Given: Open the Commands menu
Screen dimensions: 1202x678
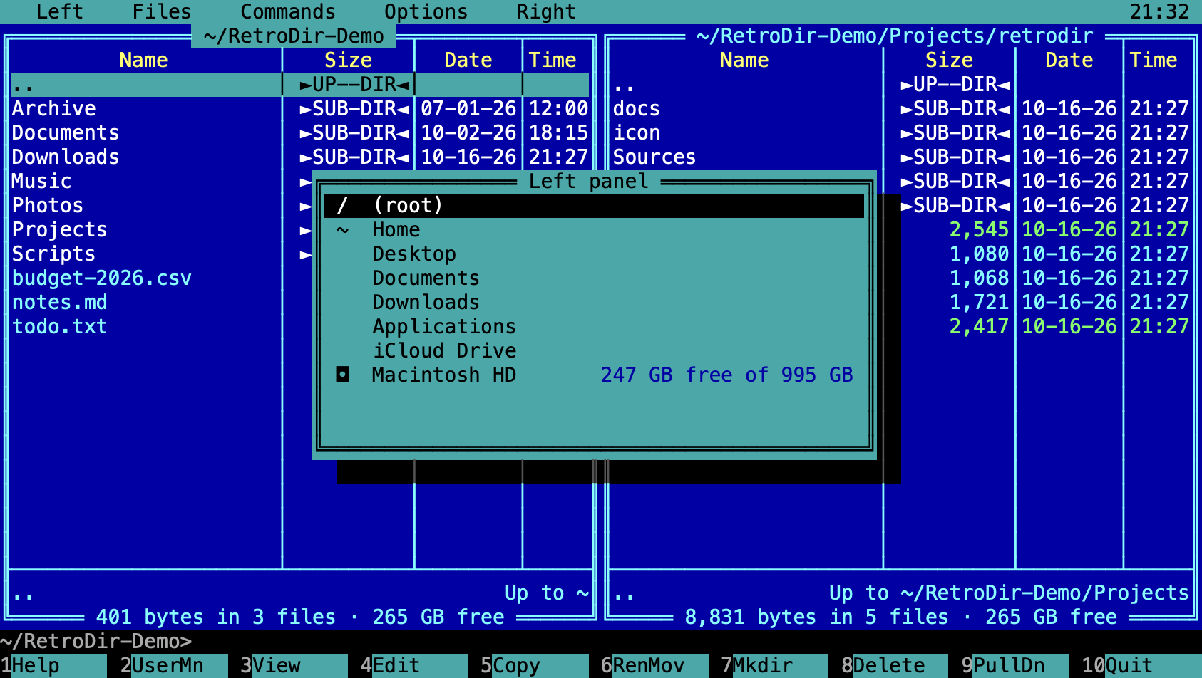Looking at the screenshot, I should tap(288, 11).
